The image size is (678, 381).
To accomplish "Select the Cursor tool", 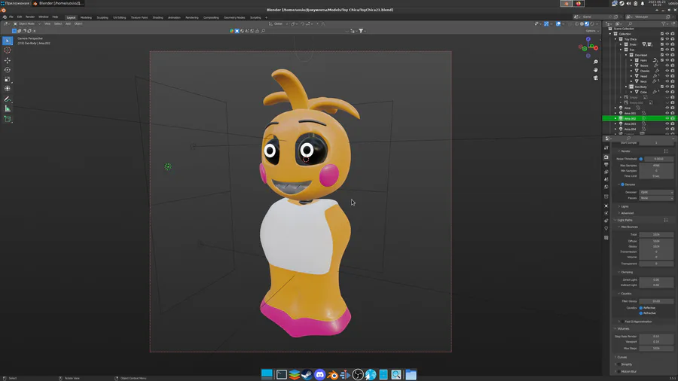I will pyautogui.click(x=8, y=50).
